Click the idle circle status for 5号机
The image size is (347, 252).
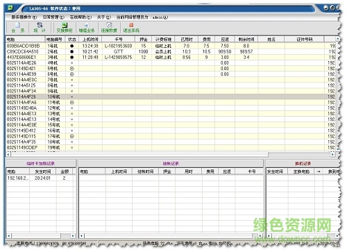(71, 69)
